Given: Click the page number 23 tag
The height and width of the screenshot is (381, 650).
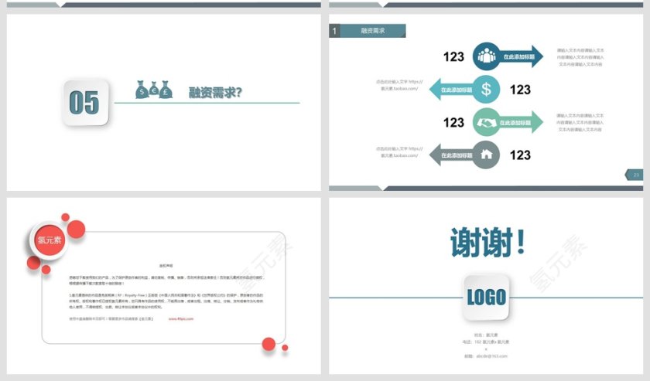Looking at the screenshot, I should click(635, 175).
